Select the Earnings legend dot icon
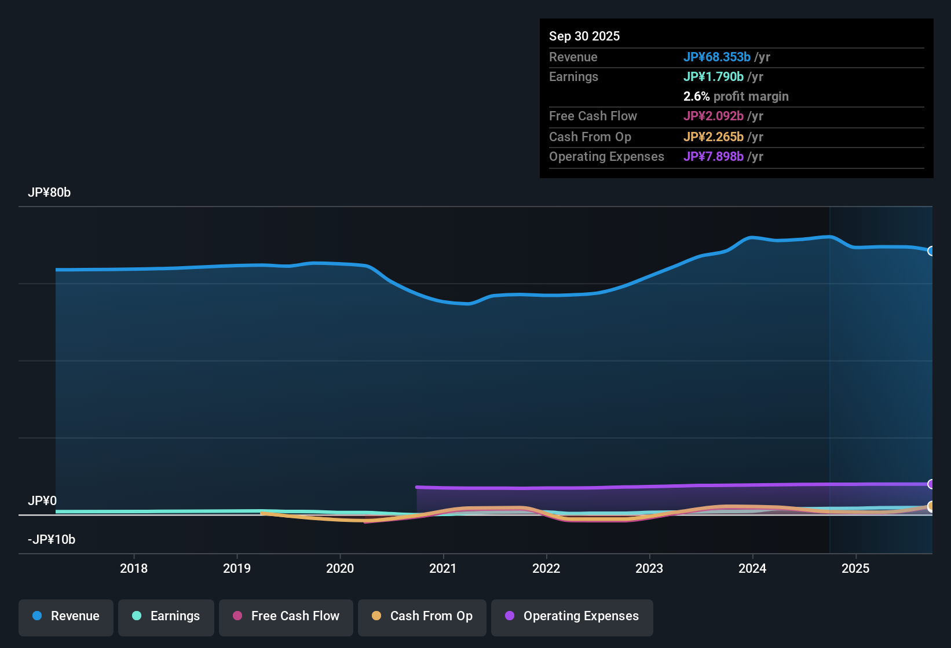 tap(137, 616)
